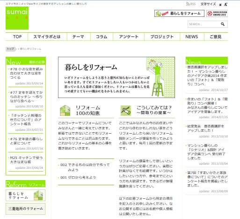Select the large font size icon
240x219 pixels.
[x=225, y=4]
